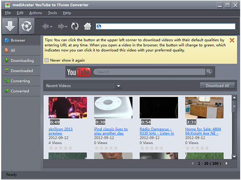This screenshot has width=241, height=180.
Task: Show the Converting list
Action: tap(21, 81)
